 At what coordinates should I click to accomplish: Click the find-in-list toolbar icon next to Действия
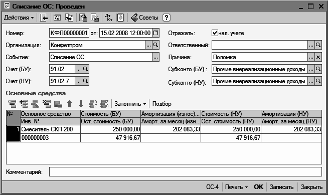coord(44,18)
